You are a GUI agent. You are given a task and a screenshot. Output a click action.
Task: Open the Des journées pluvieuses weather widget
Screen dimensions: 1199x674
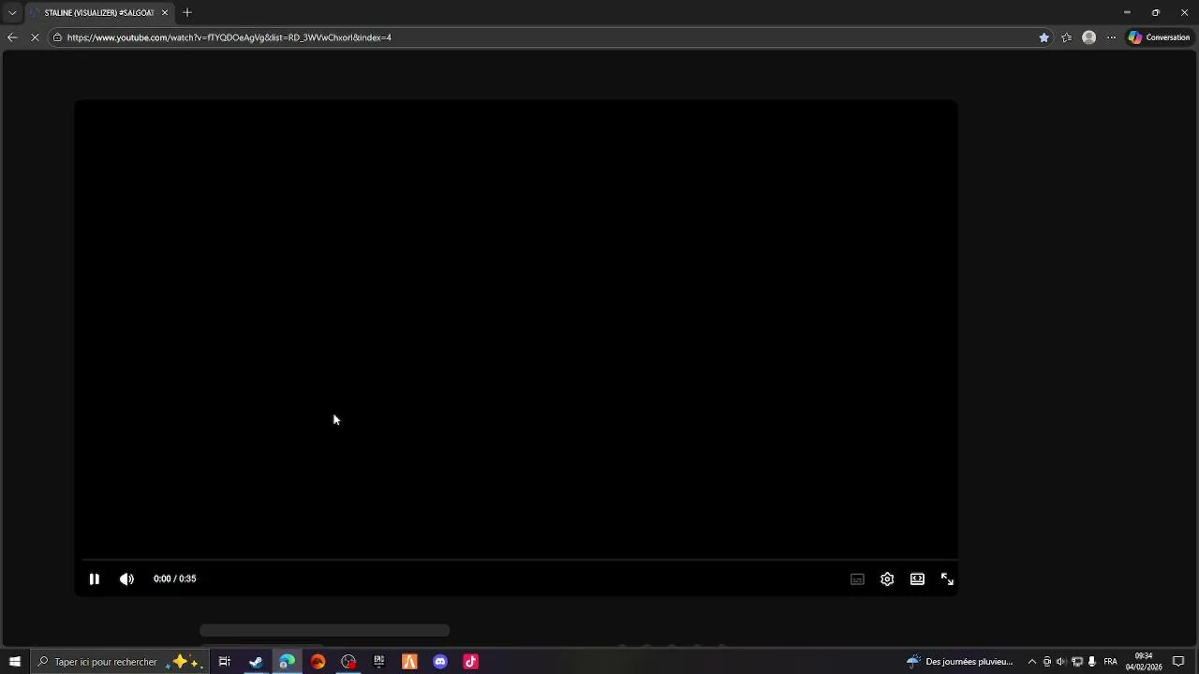(960, 662)
